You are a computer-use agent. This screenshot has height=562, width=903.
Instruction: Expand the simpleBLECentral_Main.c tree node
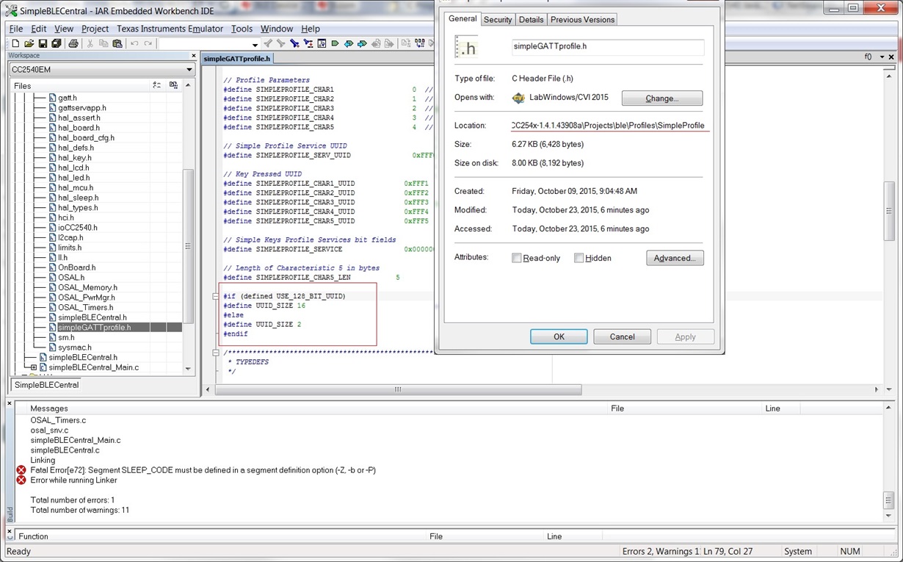[x=34, y=367]
